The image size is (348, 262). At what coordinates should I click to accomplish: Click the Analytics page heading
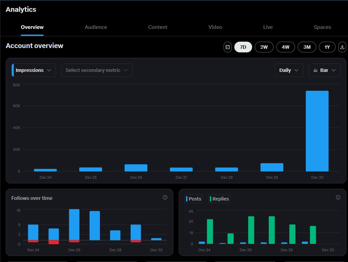pyautogui.click(x=21, y=9)
